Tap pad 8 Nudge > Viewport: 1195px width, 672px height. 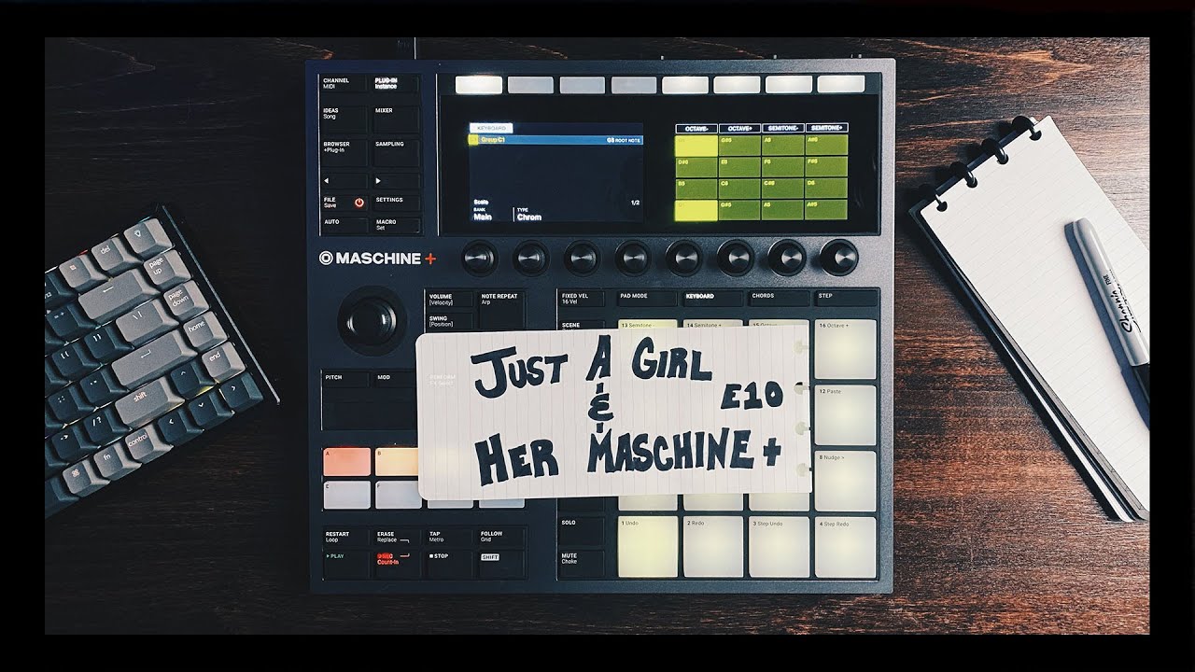[846, 481]
